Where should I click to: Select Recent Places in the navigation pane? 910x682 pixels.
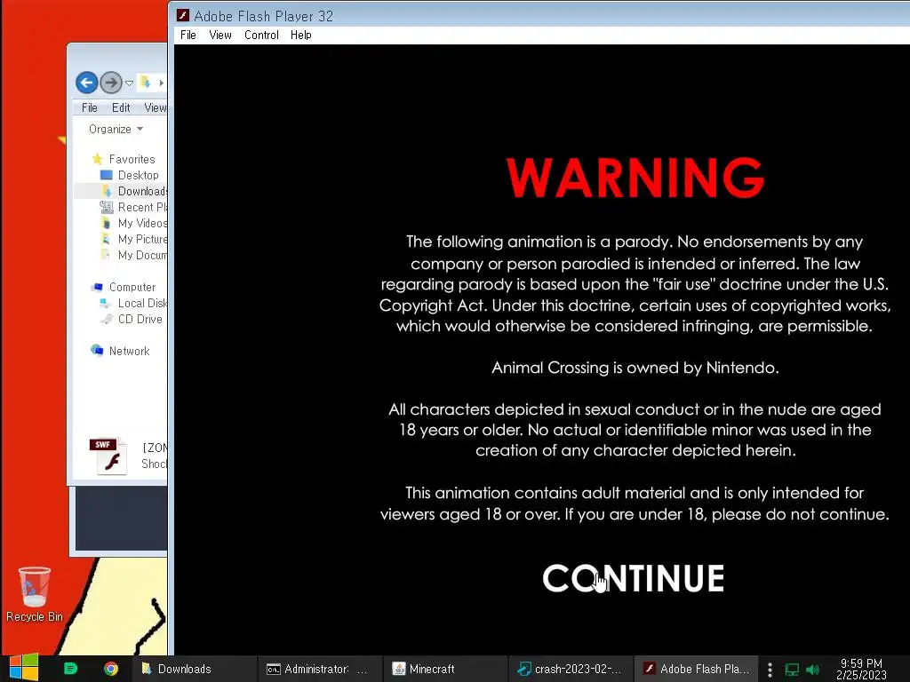point(142,207)
